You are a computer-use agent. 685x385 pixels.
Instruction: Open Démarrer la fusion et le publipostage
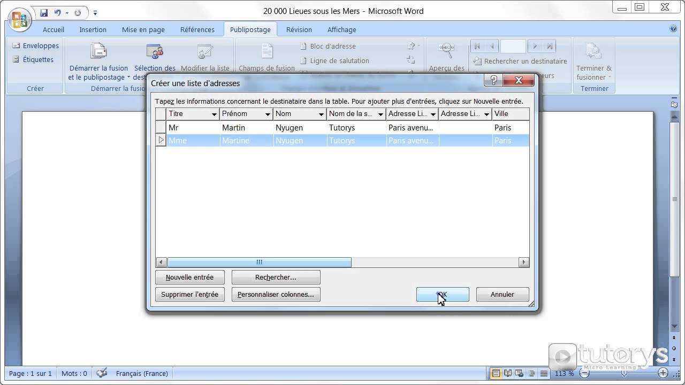tap(99, 61)
